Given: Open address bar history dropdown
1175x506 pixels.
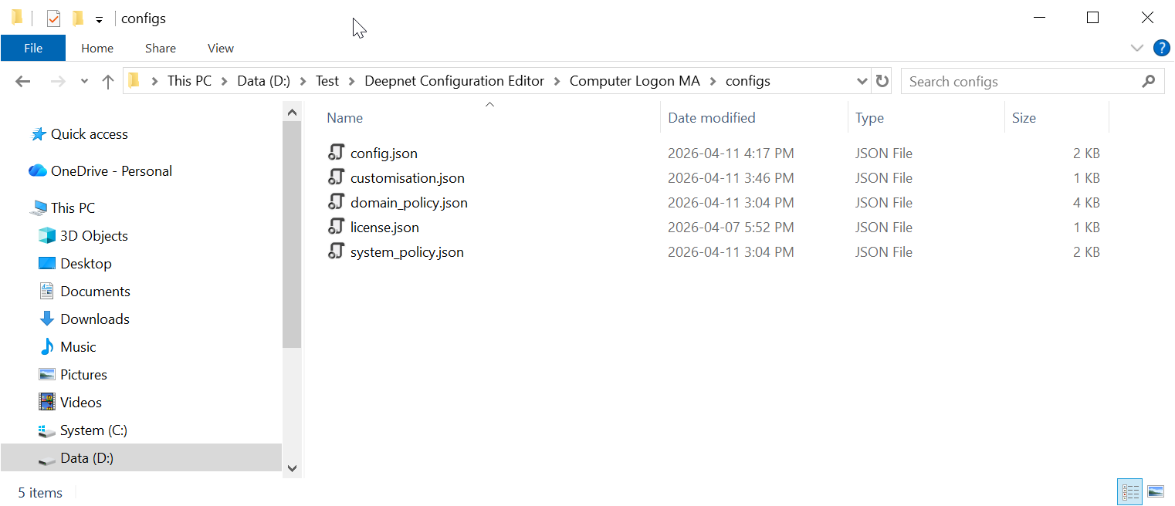Looking at the screenshot, I should 862,81.
